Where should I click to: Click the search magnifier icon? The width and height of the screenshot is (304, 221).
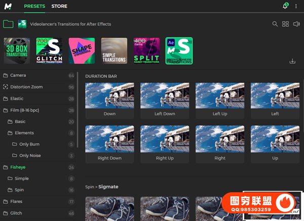(x=275, y=24)
